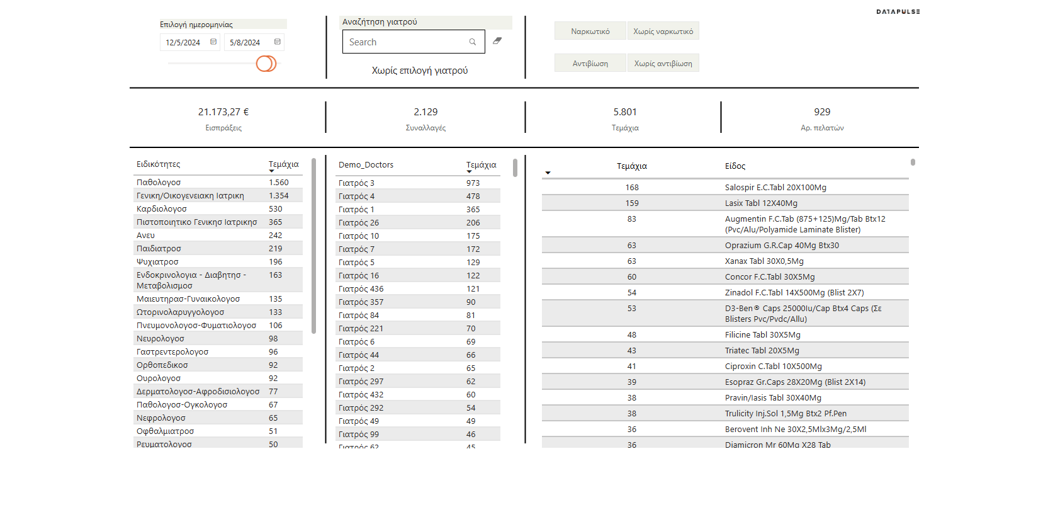
Task: Select the Ορθοπεδικοσ specialty row
Action: [218, 365]
